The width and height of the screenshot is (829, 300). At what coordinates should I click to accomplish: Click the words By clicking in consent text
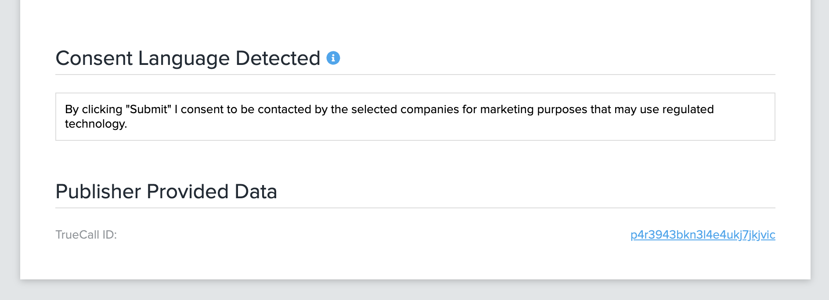(x=94, y=109)
